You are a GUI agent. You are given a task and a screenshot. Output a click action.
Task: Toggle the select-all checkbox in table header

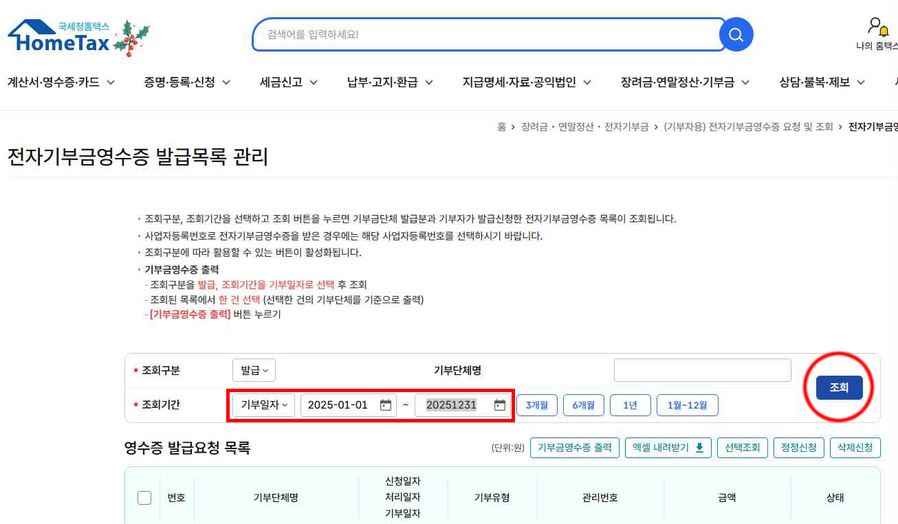point(144,498)
